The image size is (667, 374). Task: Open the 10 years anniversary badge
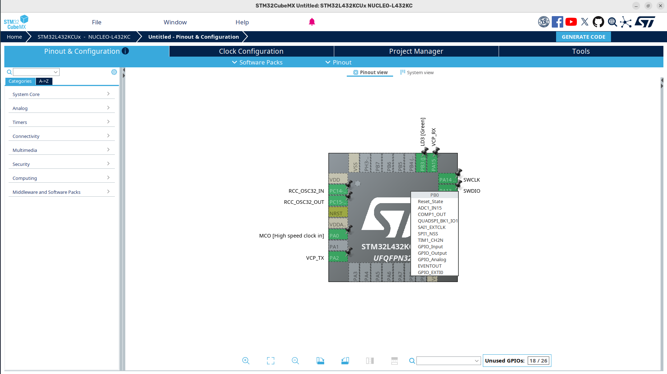point(544,22)
